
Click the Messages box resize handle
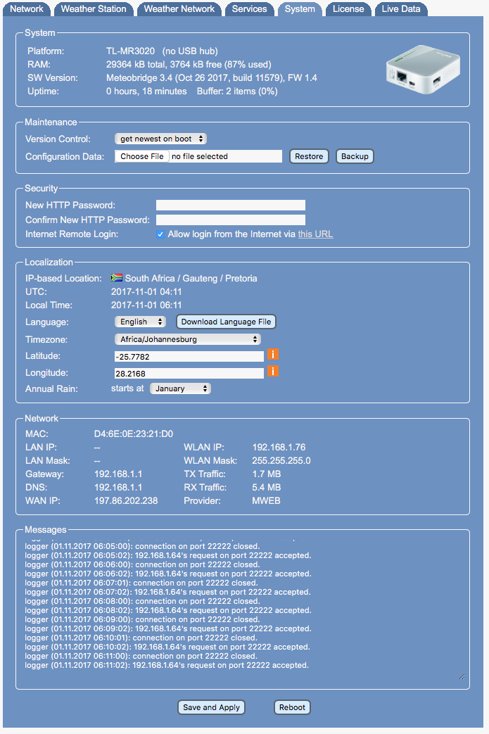(x=462, y=677)
